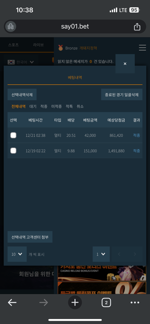Screen dimensions: 150x324
Task: Select the 취소 filter tab
Action: click(80, 106)
